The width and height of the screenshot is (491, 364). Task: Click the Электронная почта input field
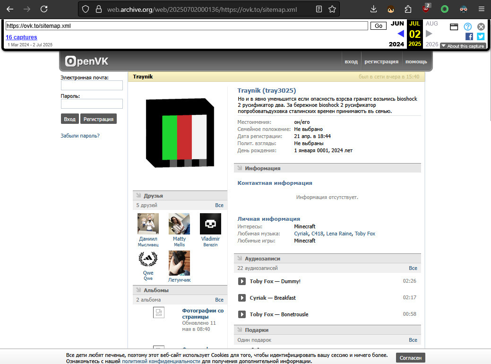pos(92,86)
